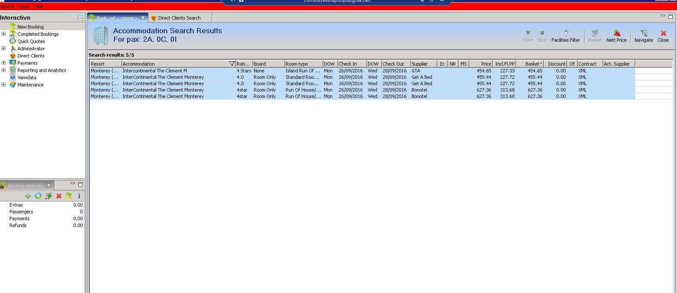Screen dimensions: 677x293
Task: Sort by the Check In column header
Action: (x=352, y=64)
